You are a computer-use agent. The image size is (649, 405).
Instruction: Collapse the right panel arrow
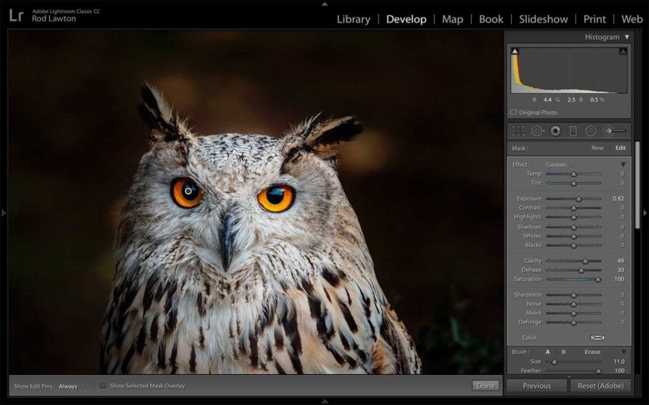pos(645,213)
